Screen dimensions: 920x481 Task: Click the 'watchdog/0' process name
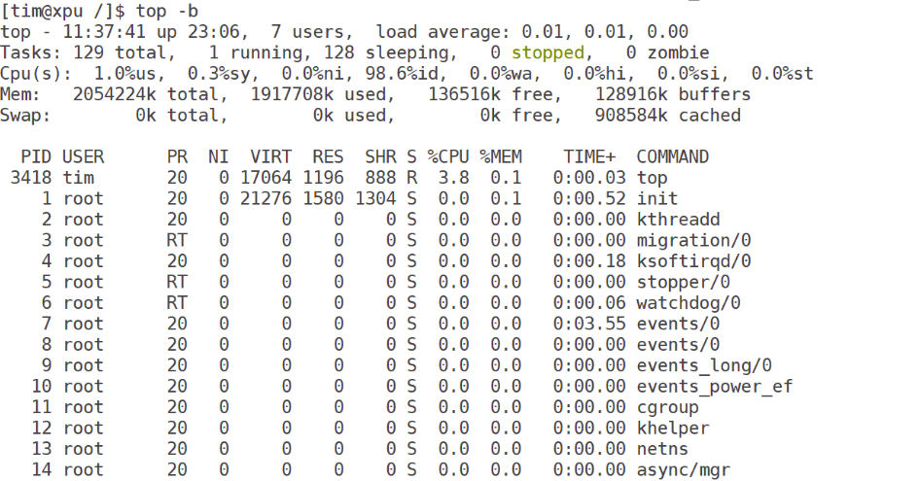click(x=689, y=303)
